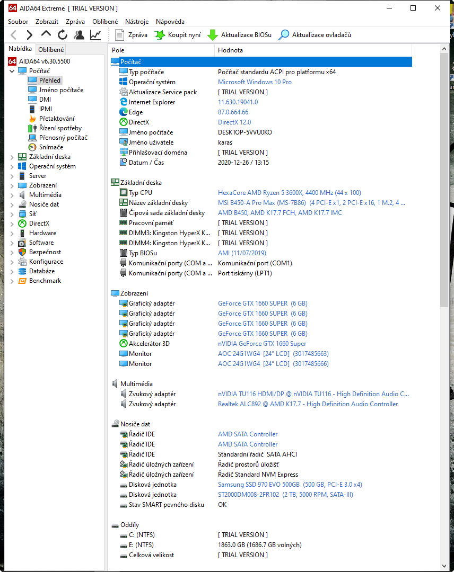
Task: Expand the Operační systém tree node
Action: (x=12, y=167)
